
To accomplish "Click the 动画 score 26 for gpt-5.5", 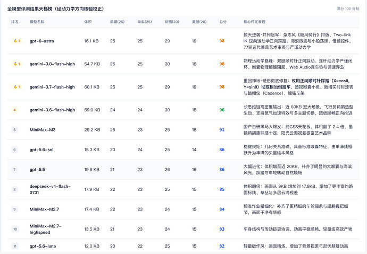I will [167, 170].
